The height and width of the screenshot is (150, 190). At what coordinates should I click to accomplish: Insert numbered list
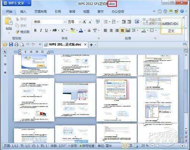(x=114, y=22)
